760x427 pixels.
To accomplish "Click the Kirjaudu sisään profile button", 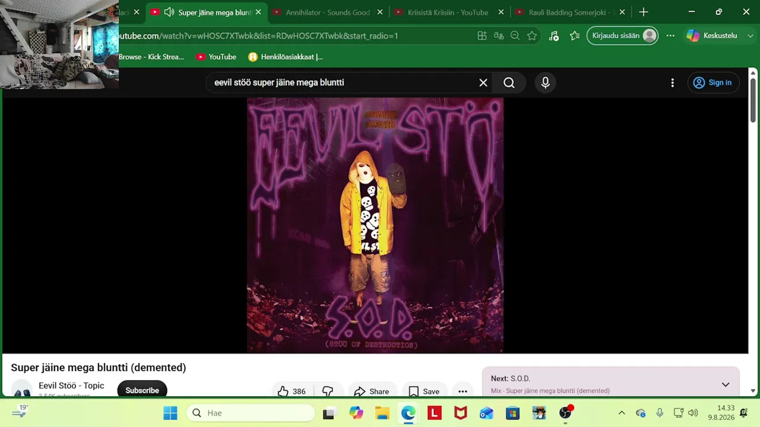I will click(622, 36).
